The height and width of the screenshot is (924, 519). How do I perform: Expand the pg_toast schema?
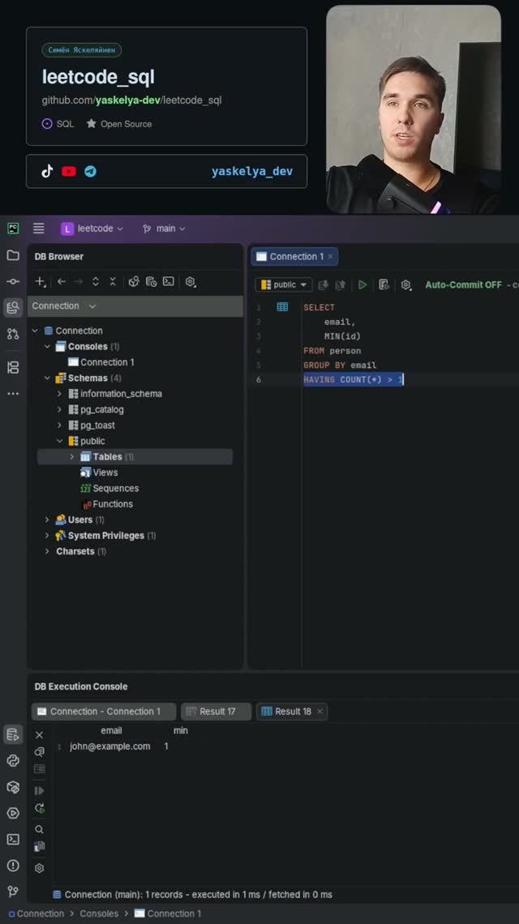pyautogui.click(x=59, y=425)
